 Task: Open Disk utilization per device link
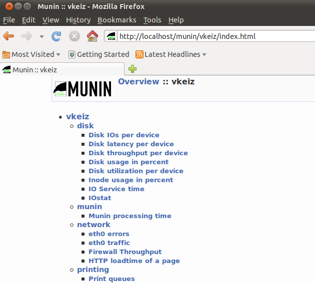(136, 171)
